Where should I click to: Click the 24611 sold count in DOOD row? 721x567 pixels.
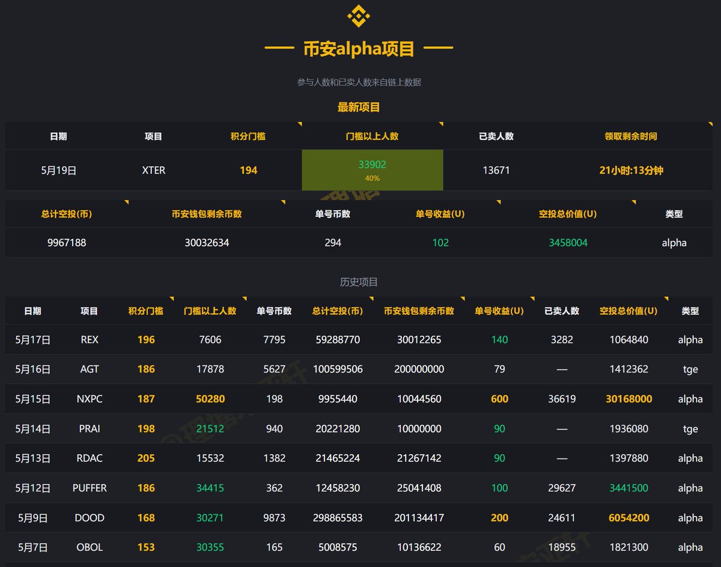[x=562, y=518]
